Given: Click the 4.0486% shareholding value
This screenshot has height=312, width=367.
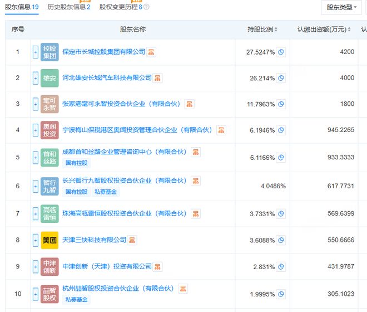Looking at the screenshot, I should tap(273, 186).
